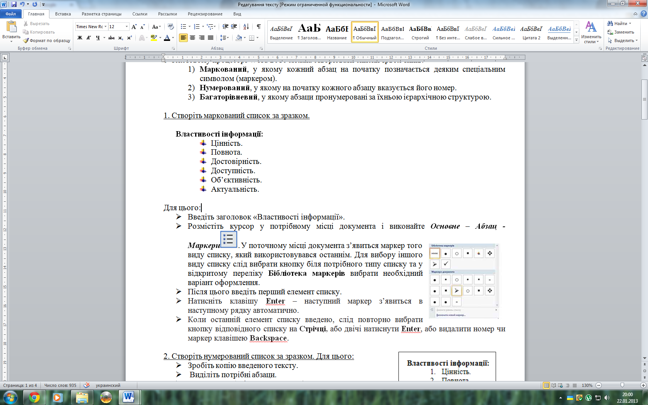Toggle Bold (Ж) formatting
The image size is (648, 405).
pos(80,38)
